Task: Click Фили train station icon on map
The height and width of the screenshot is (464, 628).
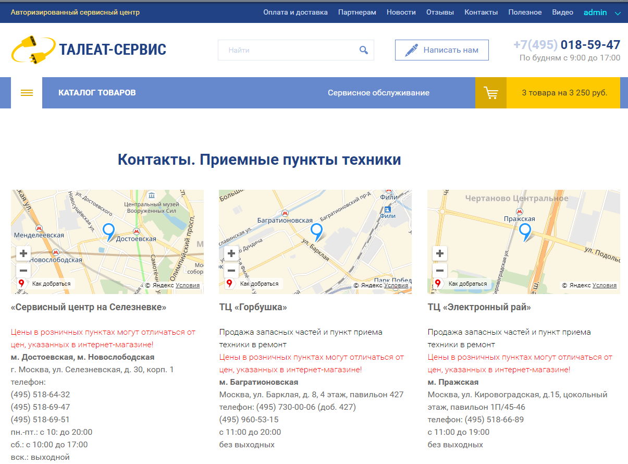Action: click(x=387, y=209)
